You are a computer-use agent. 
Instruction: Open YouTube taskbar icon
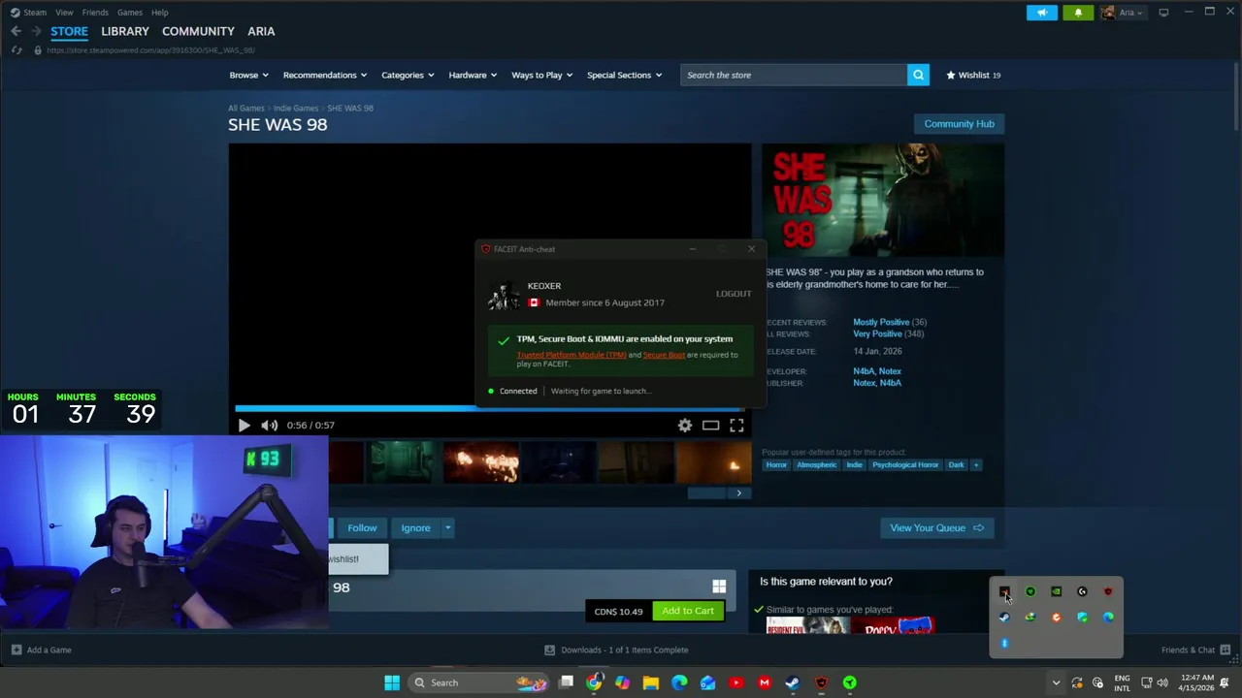736,682
